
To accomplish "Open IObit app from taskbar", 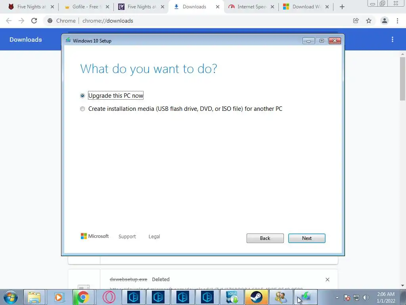I will (232, 297).
